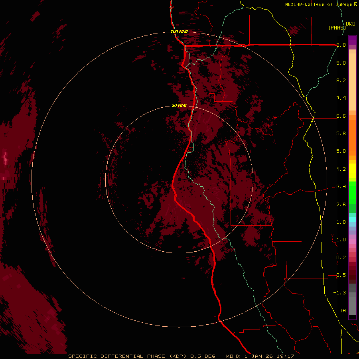
Task: Click the 100 NMI range ring label
Action: tap(179, 32)
